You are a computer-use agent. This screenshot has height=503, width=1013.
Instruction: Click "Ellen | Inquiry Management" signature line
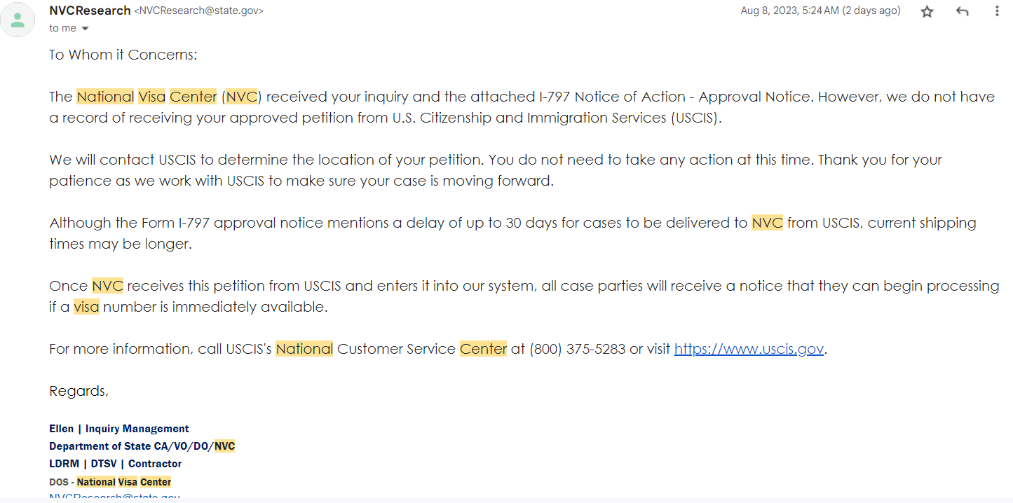(x=119, y=429)
